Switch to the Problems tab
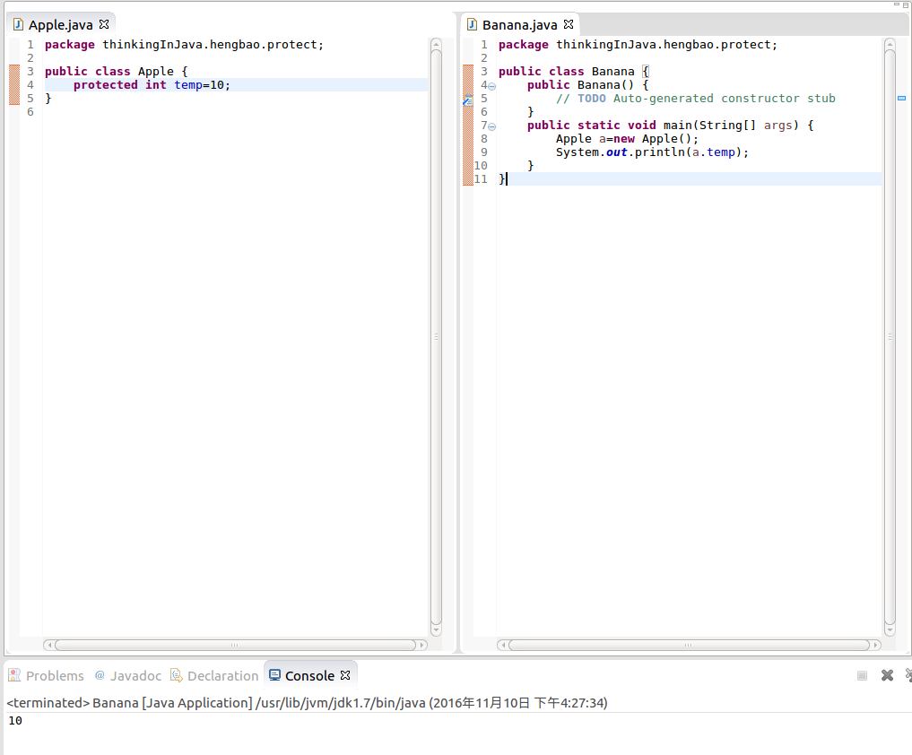The height and width of the screenshot is (755, 912). pyautogui.click(x=54, y=676)
